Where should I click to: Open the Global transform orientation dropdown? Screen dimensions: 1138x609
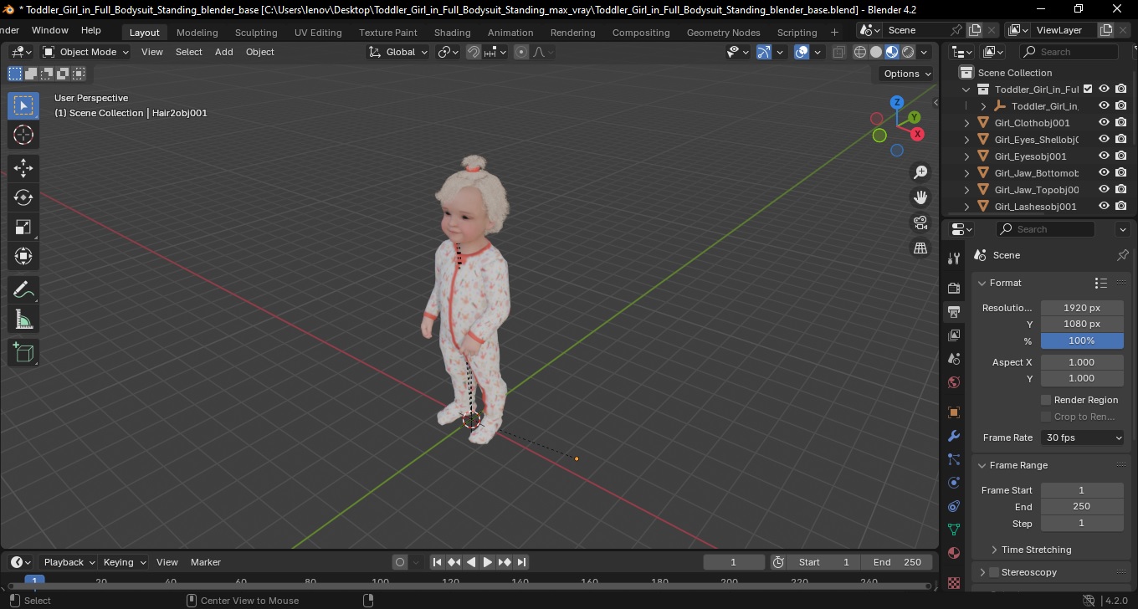tap(398, 52)
